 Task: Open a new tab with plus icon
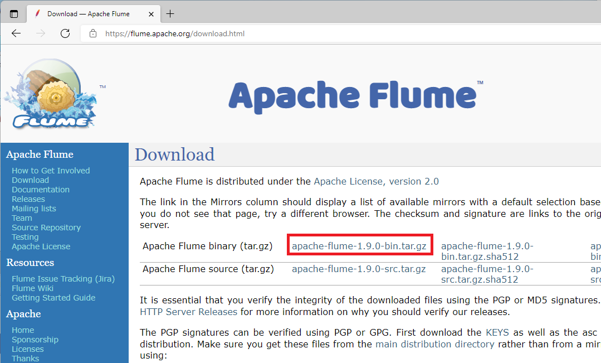point(170,14)
